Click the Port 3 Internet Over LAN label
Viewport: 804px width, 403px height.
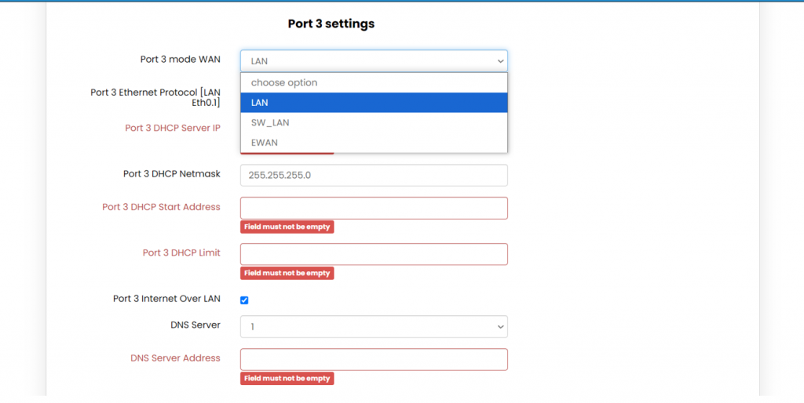(166, 299)
